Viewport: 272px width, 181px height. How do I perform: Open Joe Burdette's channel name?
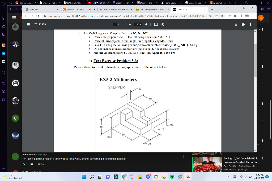(x=29, y=154)
